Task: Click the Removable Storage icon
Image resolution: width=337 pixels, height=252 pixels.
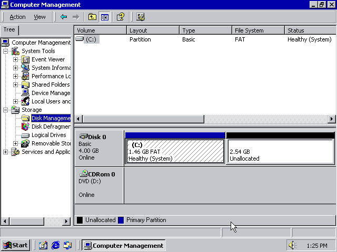Action: point(25,143)
